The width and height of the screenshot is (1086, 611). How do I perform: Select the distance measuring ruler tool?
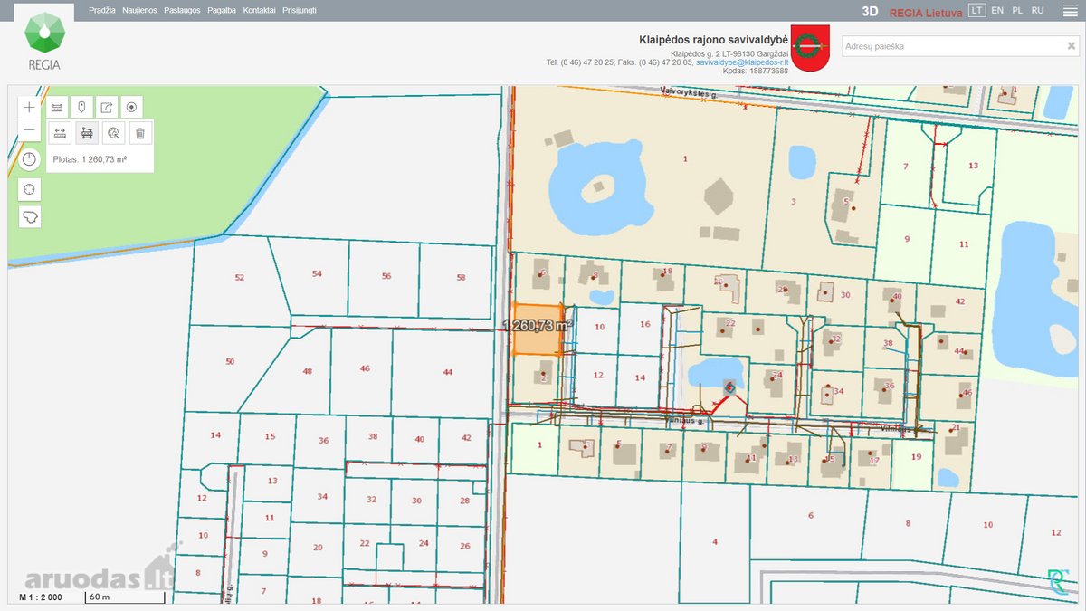coord(61,134)
